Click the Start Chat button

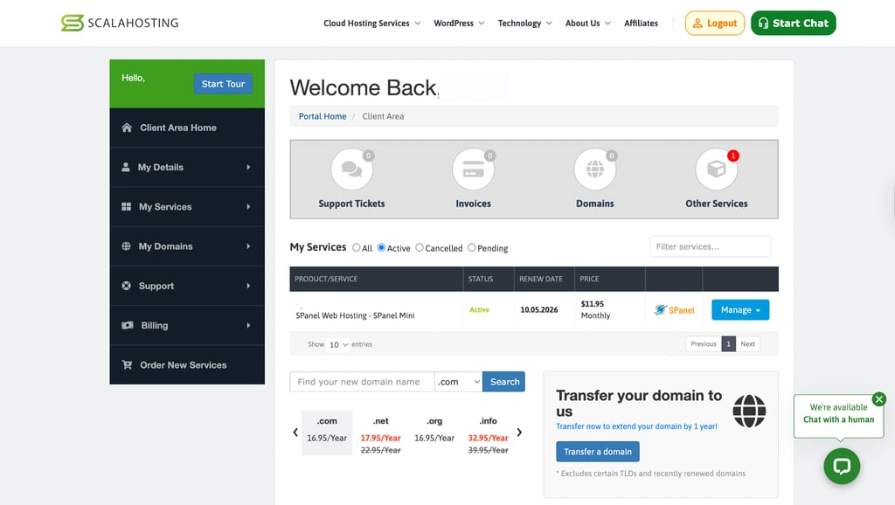(x=794, y=24)
